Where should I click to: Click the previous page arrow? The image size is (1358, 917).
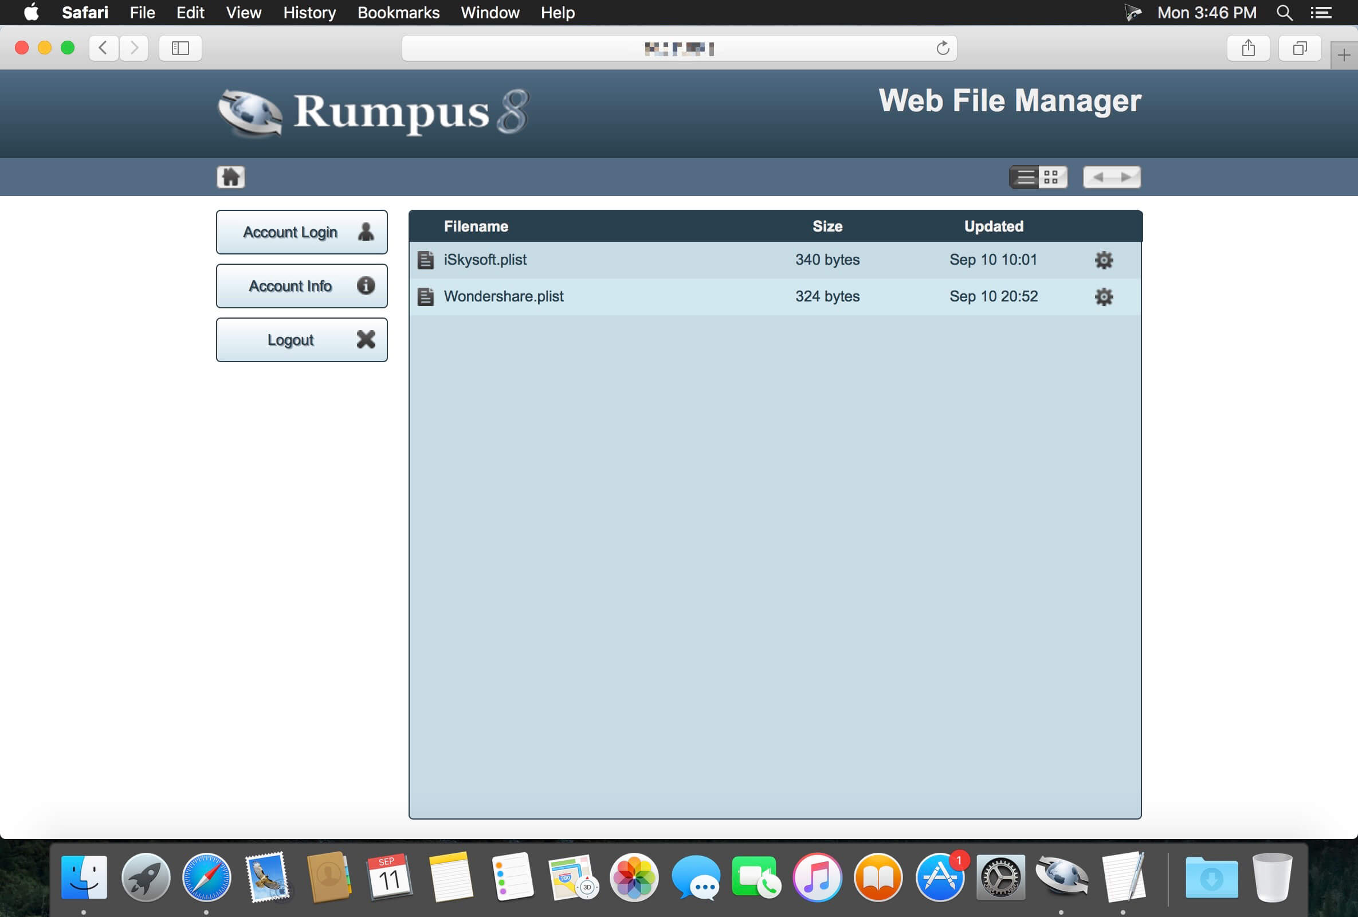tap(1098, 177)
